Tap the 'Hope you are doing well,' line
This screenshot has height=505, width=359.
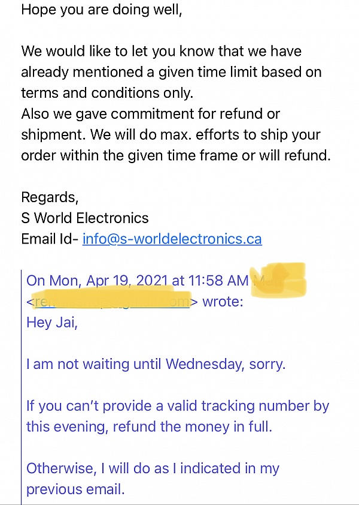pos(102,10)
